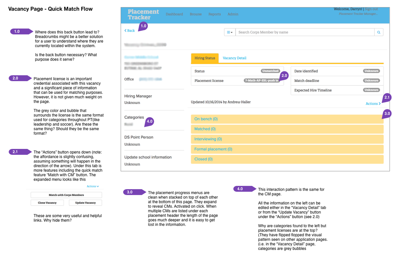
Task: Click the Update Vacancy button
Action: tap(85, 203)
